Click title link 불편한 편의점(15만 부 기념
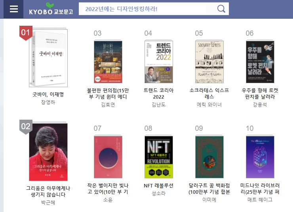Viewport: 293px width, 212px height. 108,94
